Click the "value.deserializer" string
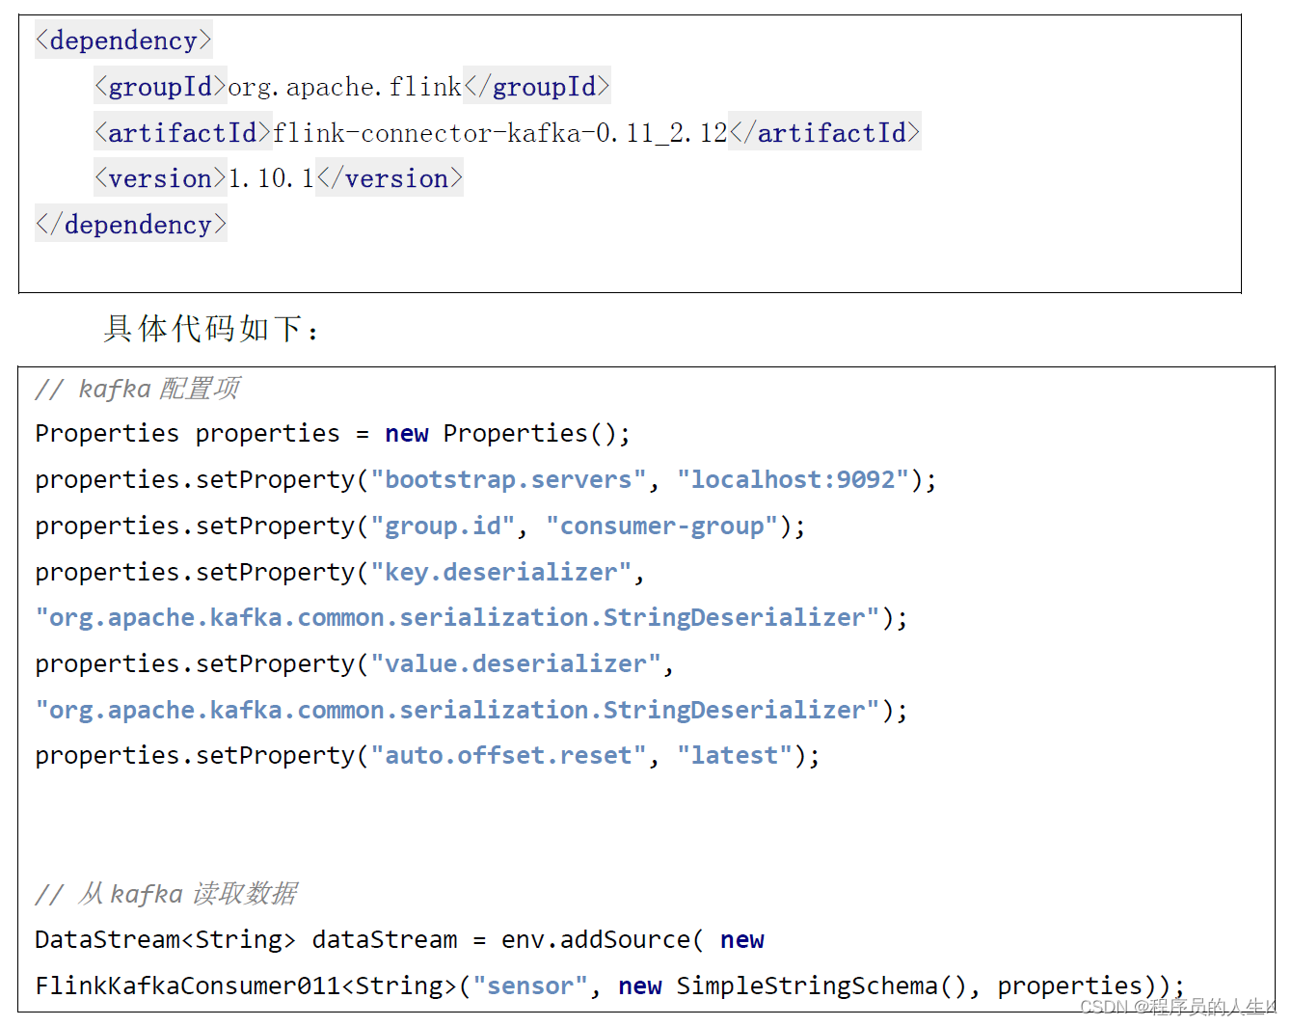Screen dimensions: 1292x1026 pyautogui.click(x=515, y=663)
